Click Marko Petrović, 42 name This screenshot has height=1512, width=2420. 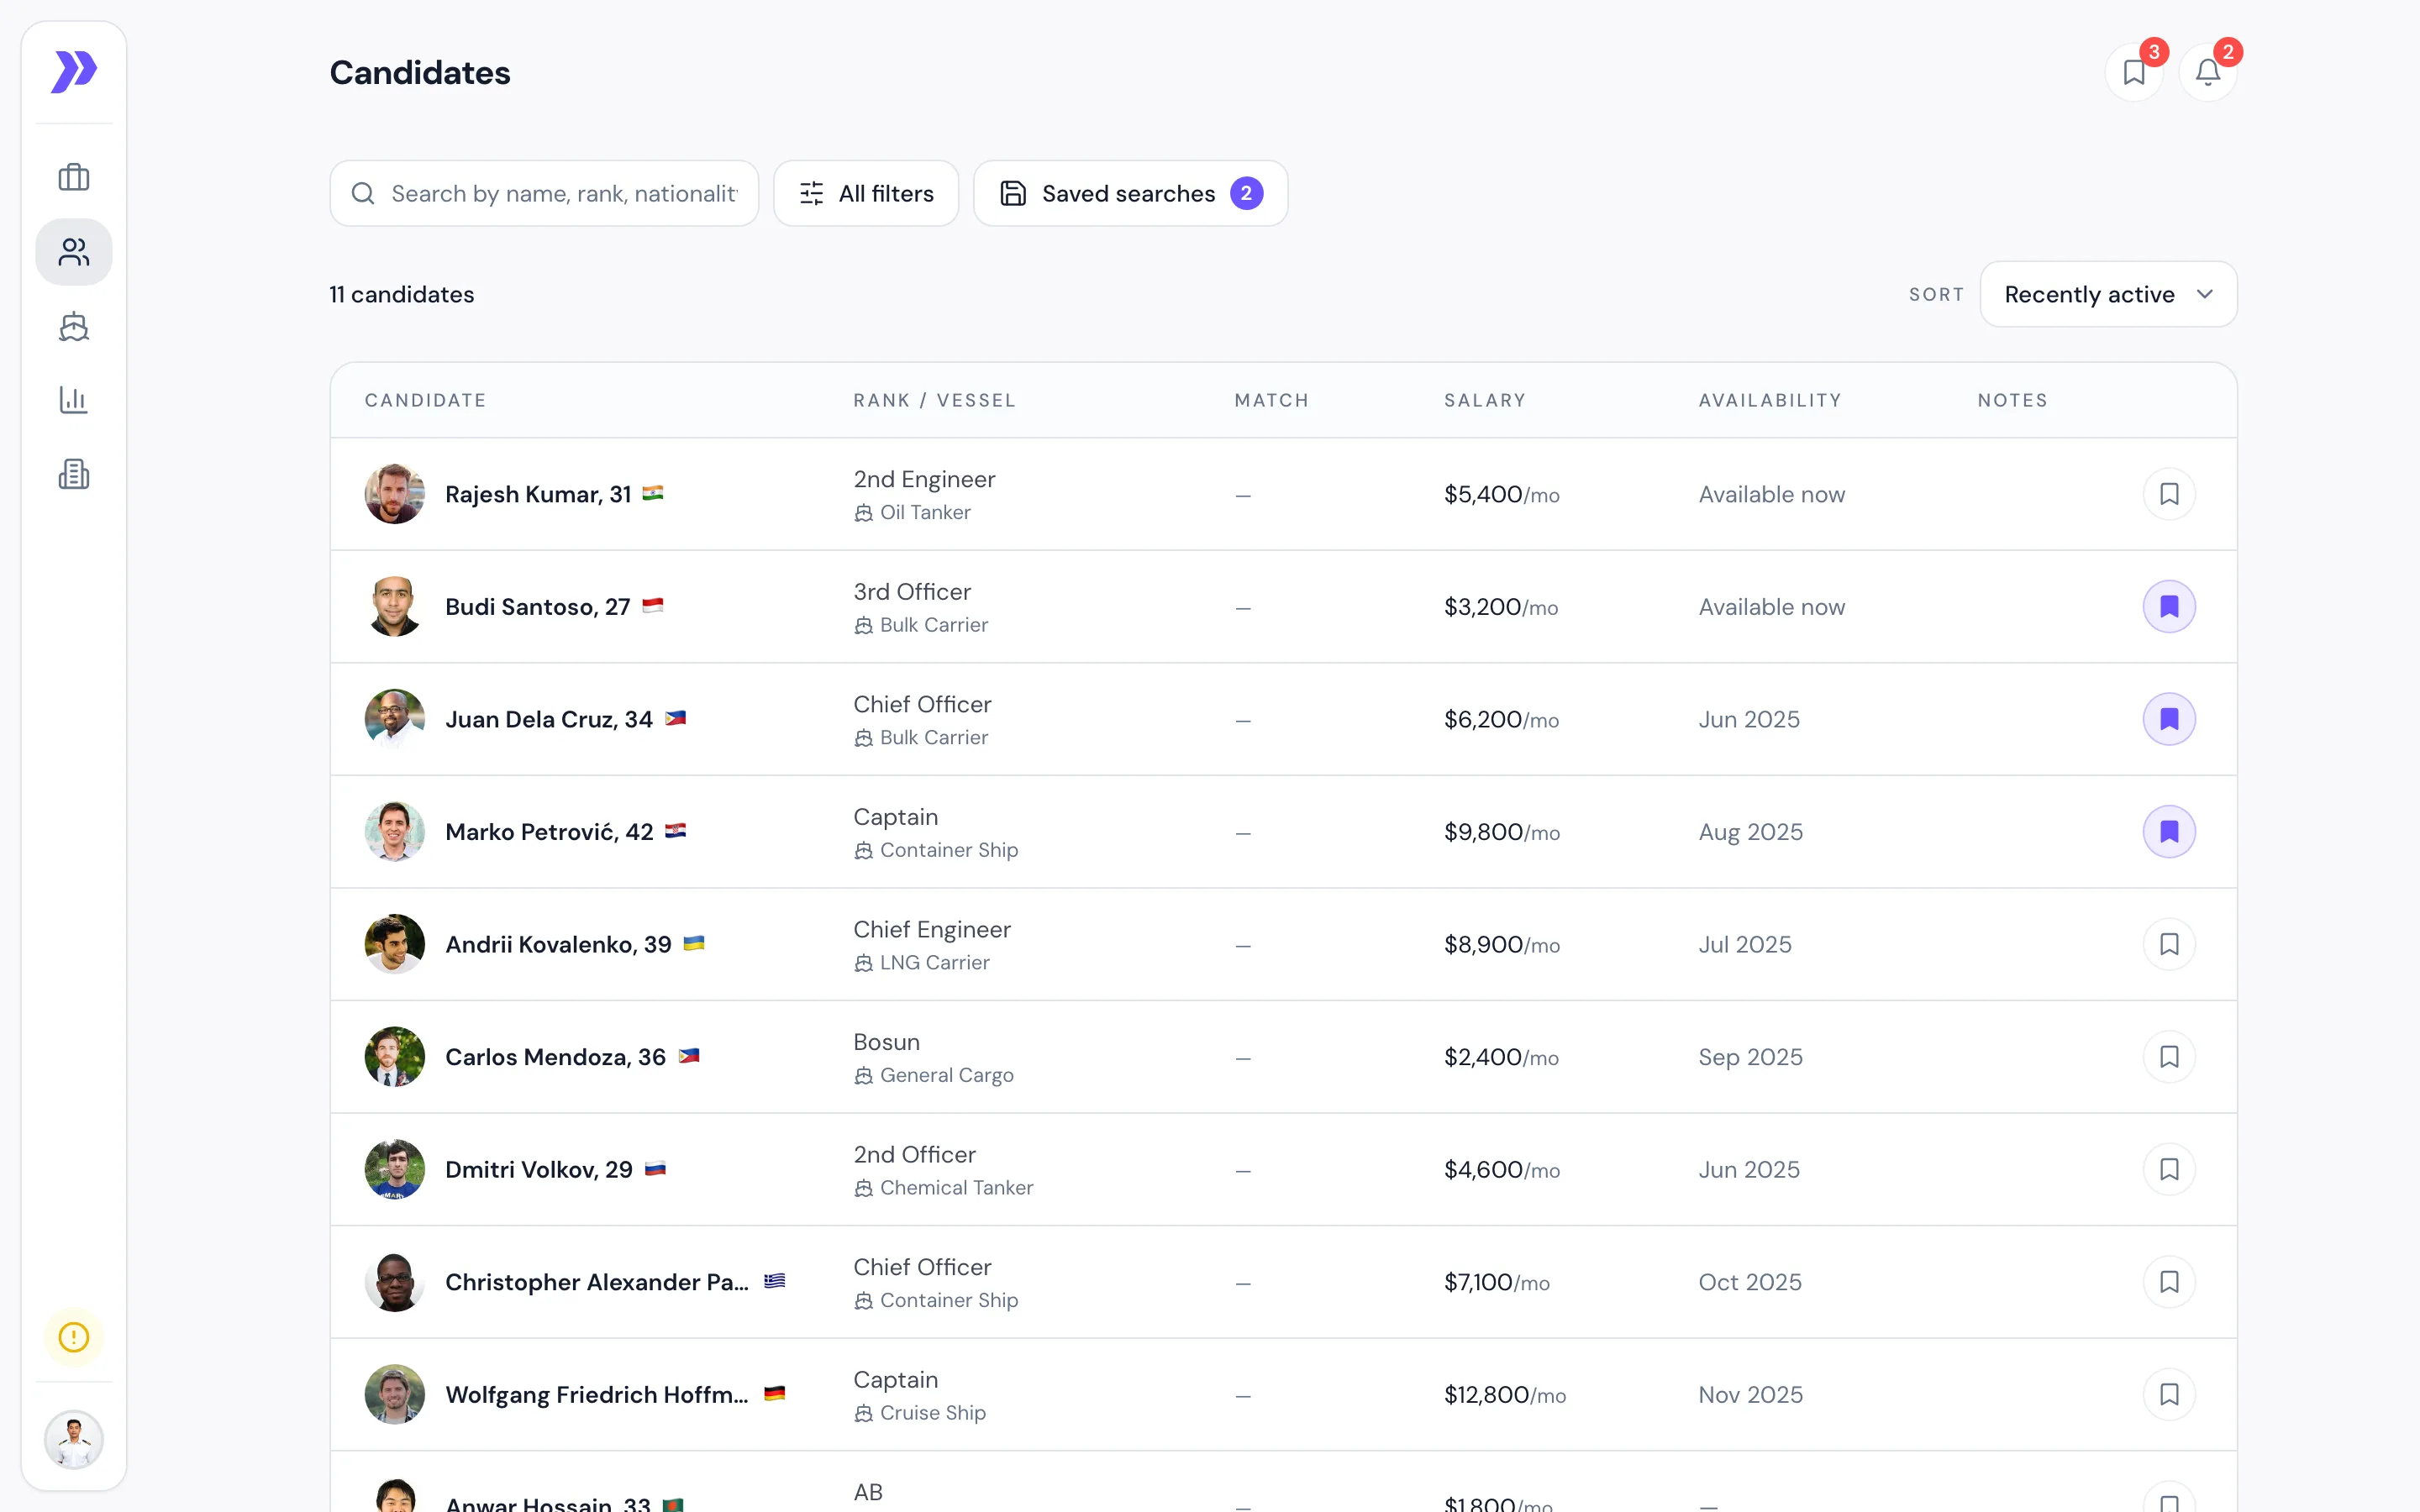tap(549, 832)
